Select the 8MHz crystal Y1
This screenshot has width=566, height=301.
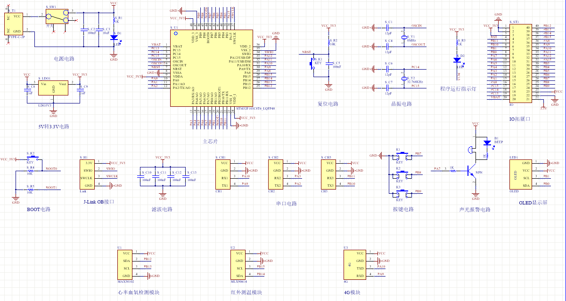(x=403, y=38)
